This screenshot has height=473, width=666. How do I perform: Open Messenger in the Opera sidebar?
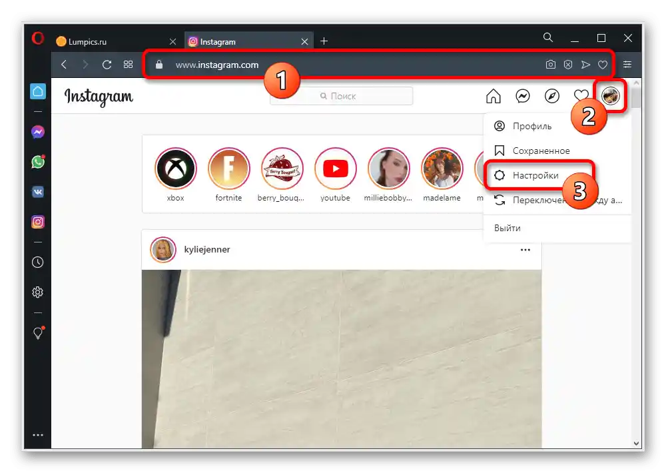click(x=38, y=132)
